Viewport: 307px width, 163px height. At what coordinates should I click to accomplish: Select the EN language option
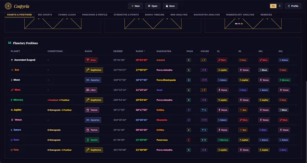click(x=273, y=6)
